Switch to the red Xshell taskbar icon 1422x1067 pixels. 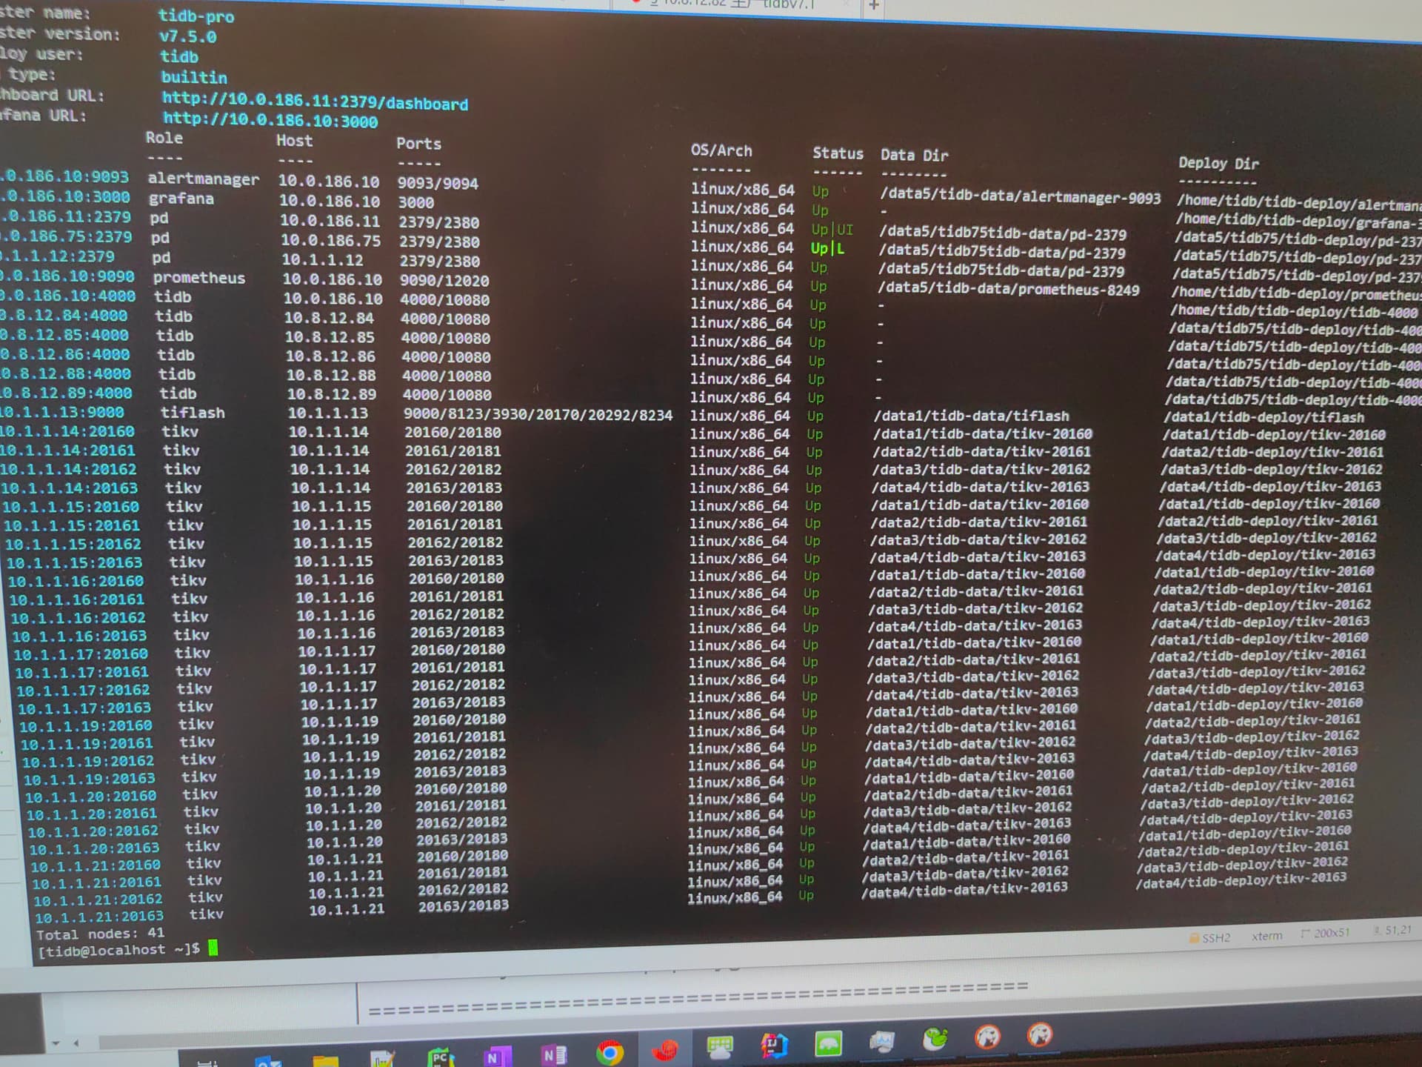coord(664,1050)
